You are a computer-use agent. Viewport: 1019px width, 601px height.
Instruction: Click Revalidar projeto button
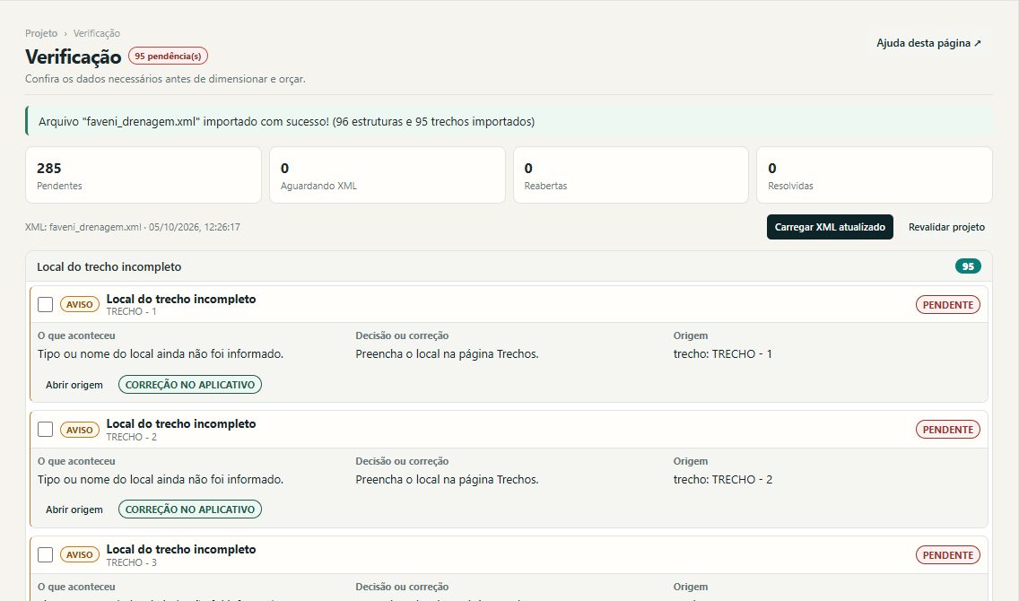click(x=946, y=227)
